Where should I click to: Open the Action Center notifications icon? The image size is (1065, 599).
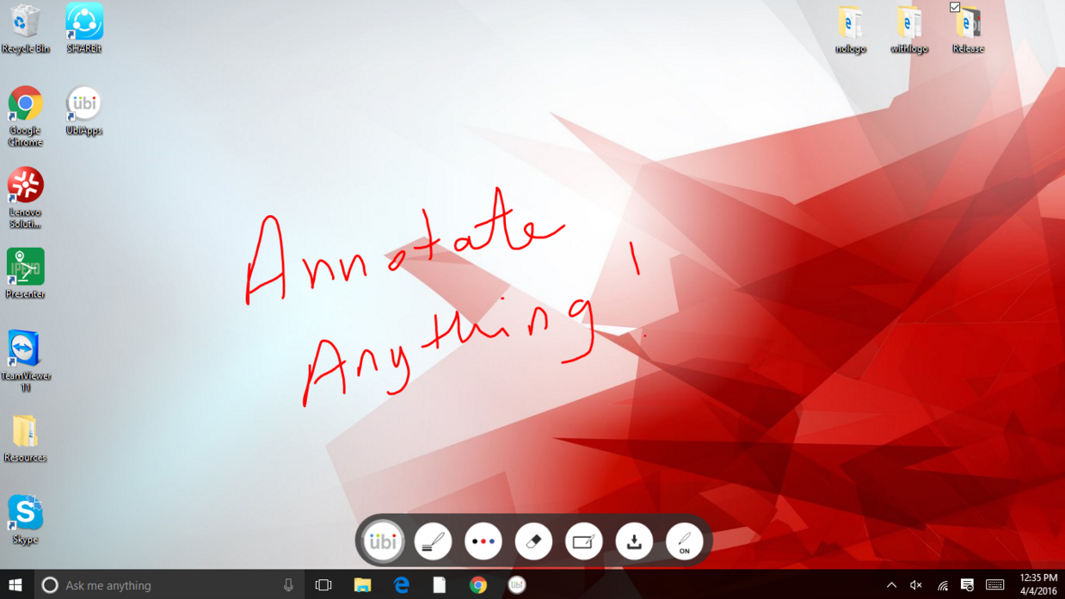click(967, 585)
